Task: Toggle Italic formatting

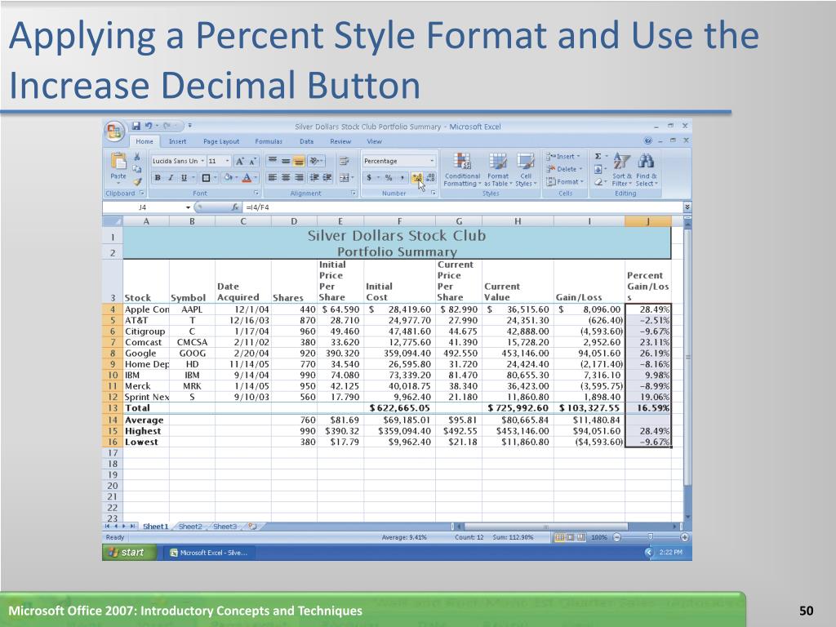Action: 171,177
